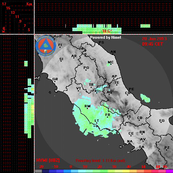173x173 pixels.
Task: Click the IS (Isernia) city label
Action: click(129, 117)
